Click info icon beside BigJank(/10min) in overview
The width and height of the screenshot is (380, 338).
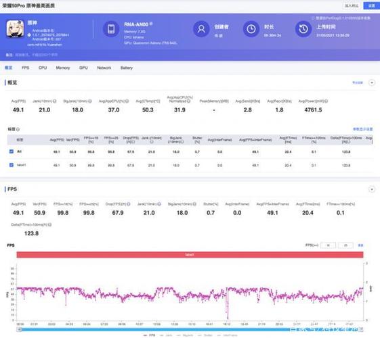coord(90,101)
